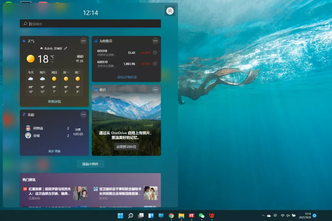Click the OneDrive cloud tray icon
Viewport: 332px width, 221px height.
pyautogui.click(x=269, y=216)
